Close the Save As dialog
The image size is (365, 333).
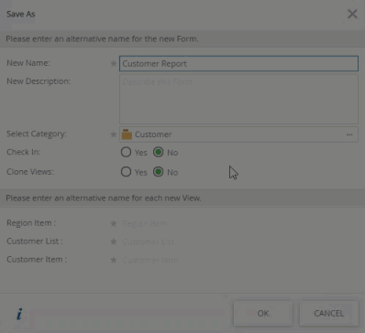coord(352,14)
